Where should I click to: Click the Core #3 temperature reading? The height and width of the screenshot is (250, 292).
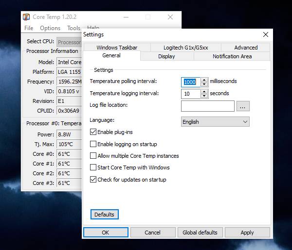pos(69,183)
